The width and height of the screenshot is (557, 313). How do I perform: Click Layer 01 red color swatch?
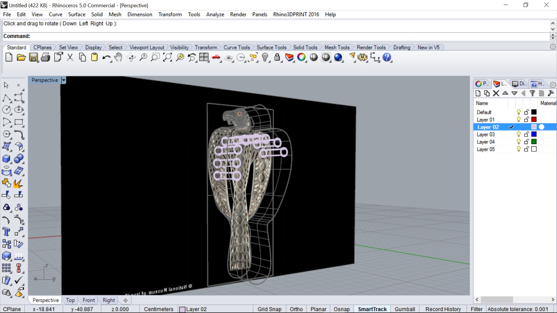(x=534, y=119)
